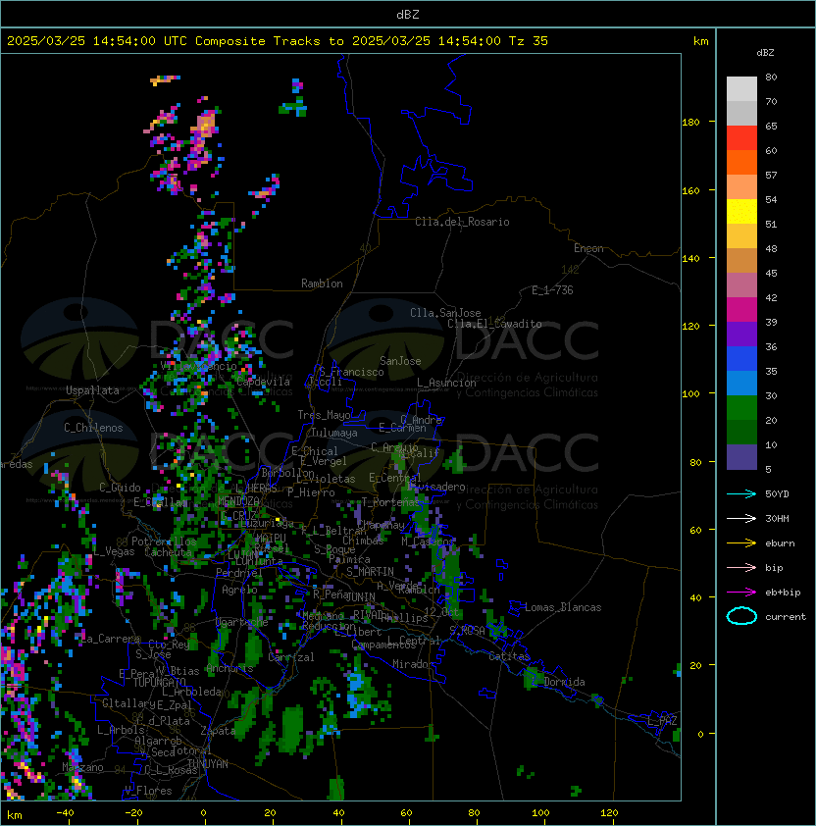Click the '120' km tick on bottom axis
This screenshot has height=826, width=816.
[x=609, y=813]
